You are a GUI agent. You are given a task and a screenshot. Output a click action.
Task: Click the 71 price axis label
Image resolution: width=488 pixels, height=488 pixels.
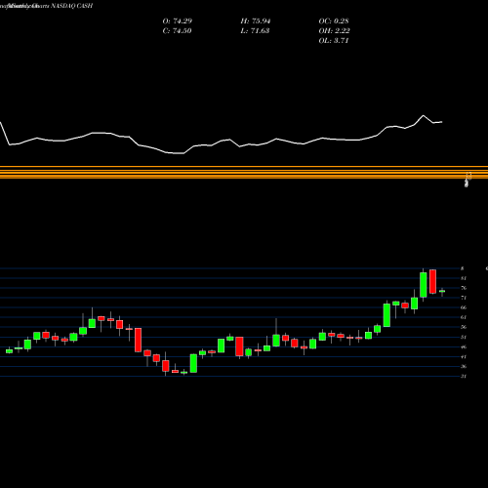point(464,298)
